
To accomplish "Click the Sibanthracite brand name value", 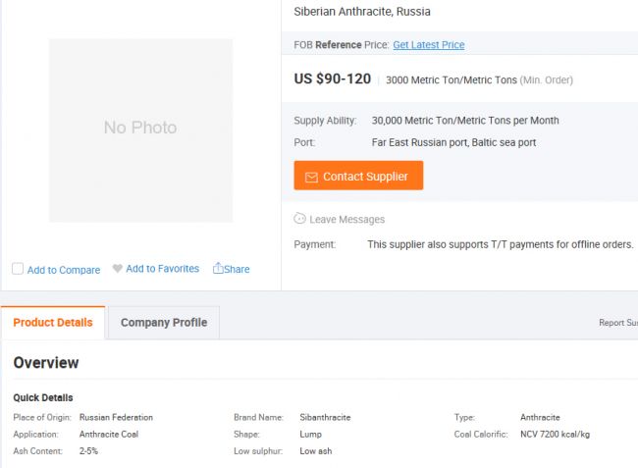I will (x=325, y=417).
